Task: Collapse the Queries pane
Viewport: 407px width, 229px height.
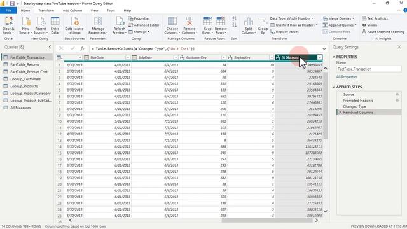Action: coord(50,47)
